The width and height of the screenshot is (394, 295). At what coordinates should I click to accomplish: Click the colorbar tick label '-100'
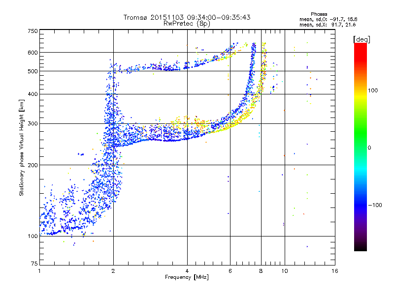click(x=375, y=205)
